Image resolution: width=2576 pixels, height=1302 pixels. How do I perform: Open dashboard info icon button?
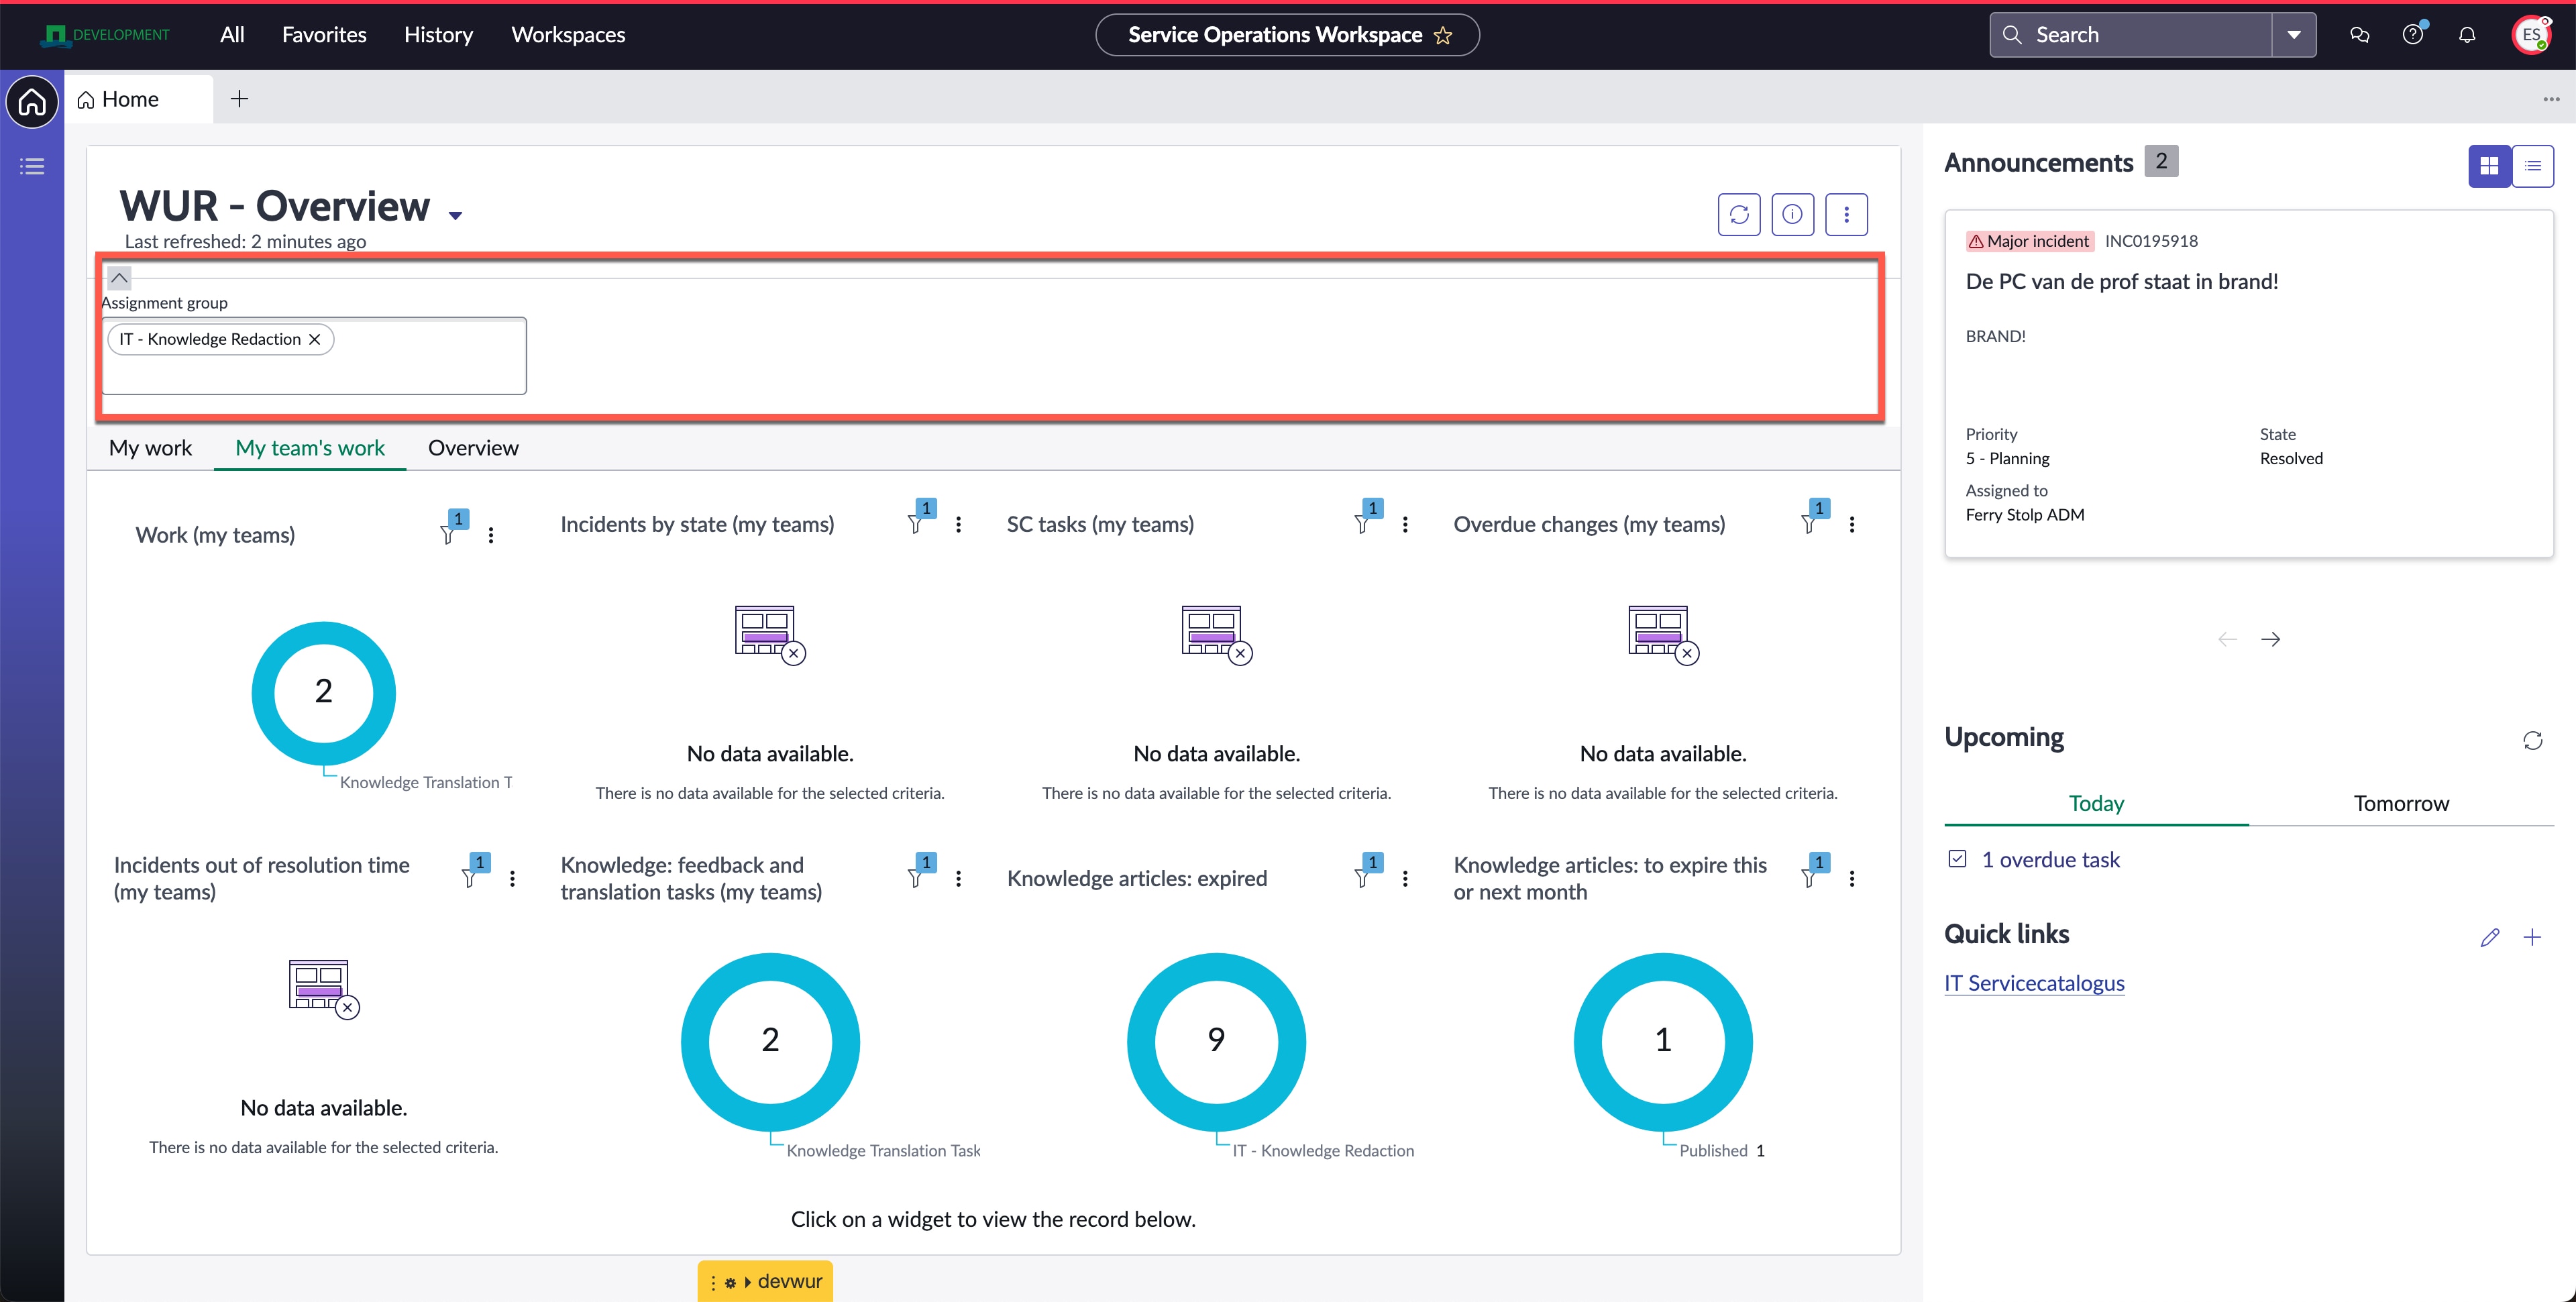(1792, 214)
